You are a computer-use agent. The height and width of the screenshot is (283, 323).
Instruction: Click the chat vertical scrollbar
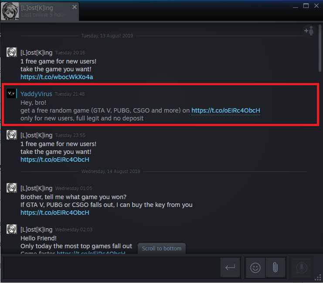[x=320, y=48]
